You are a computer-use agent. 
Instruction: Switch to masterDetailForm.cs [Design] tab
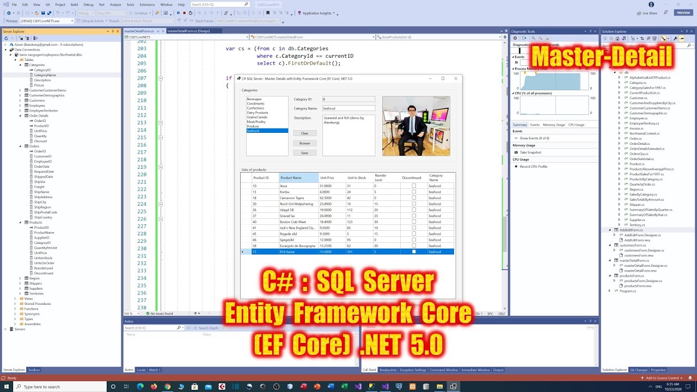pyautogui.click(x=188, y=31)
